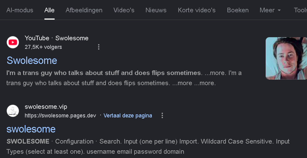
Task: Expand the Meer dropdown menu
Action: [x=270, y=10]
